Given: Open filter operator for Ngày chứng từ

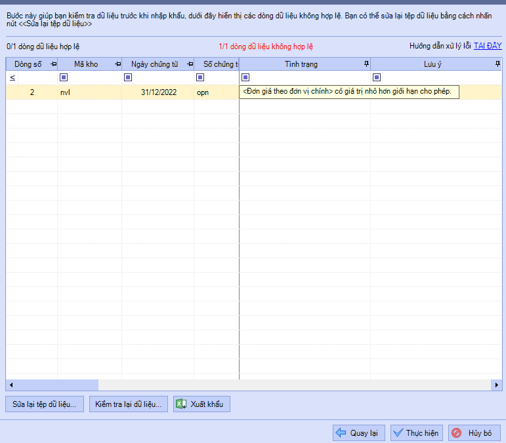Looking at the screenshot, I should pos(128,77).
